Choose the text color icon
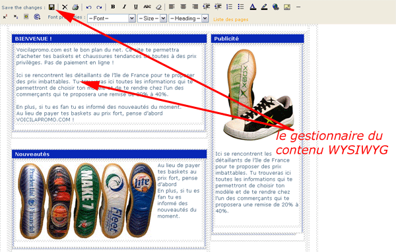The width and height of the screenshot is (396, 252). pyautogui.click(x=253, y=7)
